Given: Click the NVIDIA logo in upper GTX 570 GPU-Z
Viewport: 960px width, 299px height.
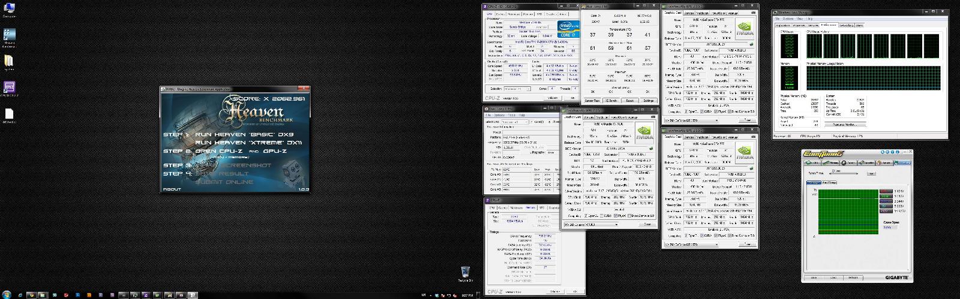Looking at the screenshot, I should (x=745, y=29).
